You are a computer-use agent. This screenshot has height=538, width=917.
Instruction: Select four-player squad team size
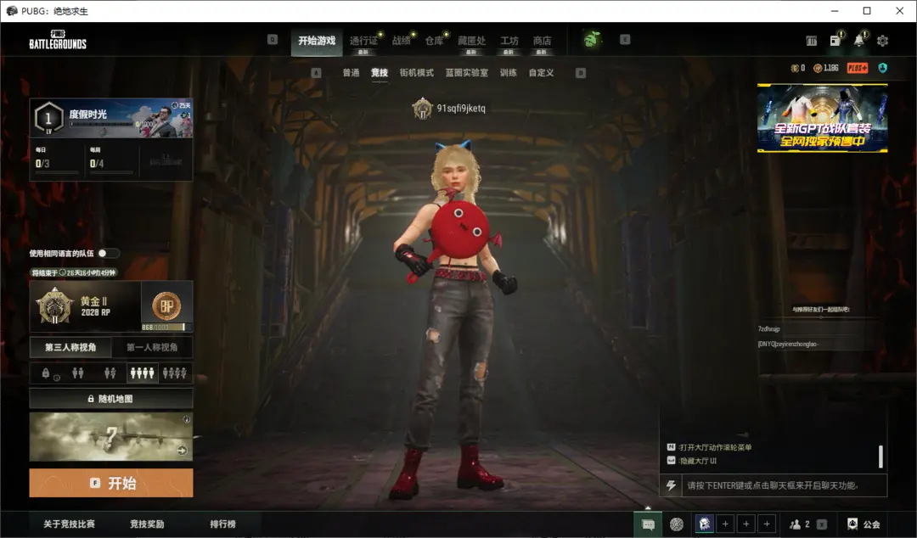coord(142,373)
